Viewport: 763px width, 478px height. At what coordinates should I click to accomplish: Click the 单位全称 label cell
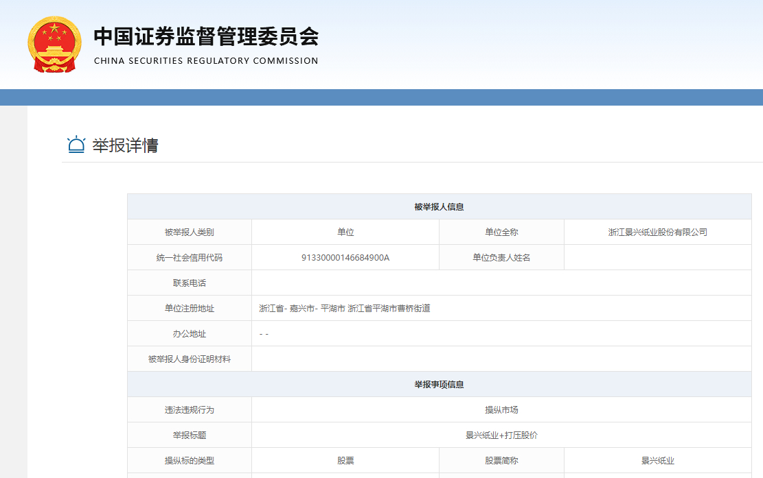point(501,232)
